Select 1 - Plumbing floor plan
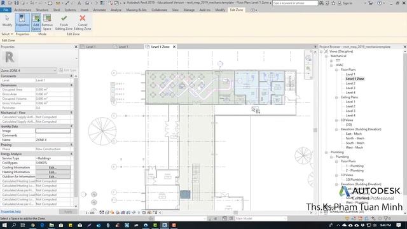The image size is (407, 229). tap(355, 166)
